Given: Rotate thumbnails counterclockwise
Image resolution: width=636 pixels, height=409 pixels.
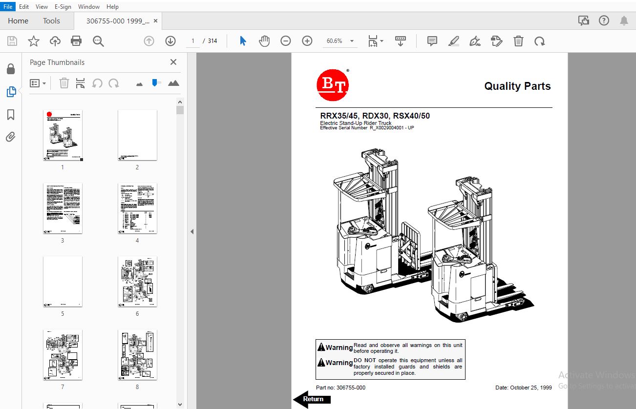Looking at the screenshot, I should [x=97, y=83].
